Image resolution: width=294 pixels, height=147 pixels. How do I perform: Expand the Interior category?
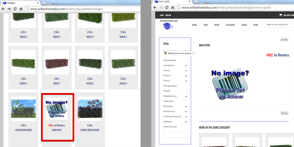point(186,71)
